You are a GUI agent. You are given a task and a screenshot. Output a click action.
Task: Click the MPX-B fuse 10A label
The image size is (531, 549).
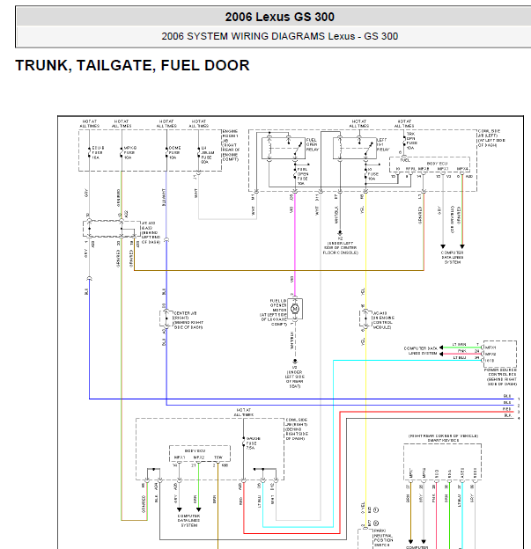click(x=130, y=153)
